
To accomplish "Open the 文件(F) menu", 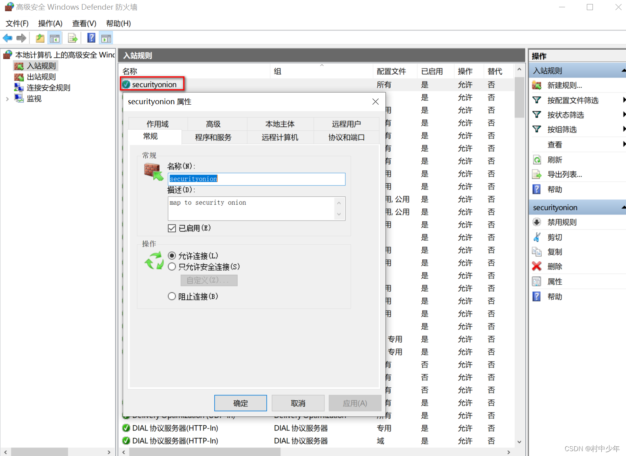I will 17,23.
